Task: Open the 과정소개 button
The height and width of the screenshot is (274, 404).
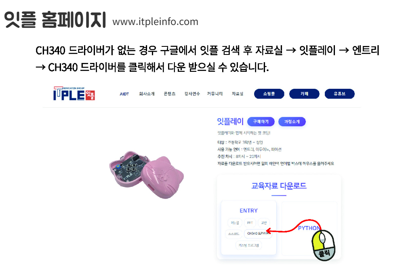Action: click(292, 121)
